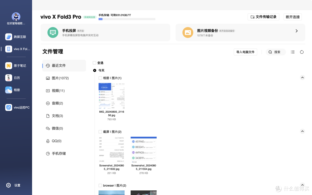The width and height of the screenshot is (312, 195).
Task: Click the phone storage usage bar
Action: pyautogui.click(x=127, y=19)
